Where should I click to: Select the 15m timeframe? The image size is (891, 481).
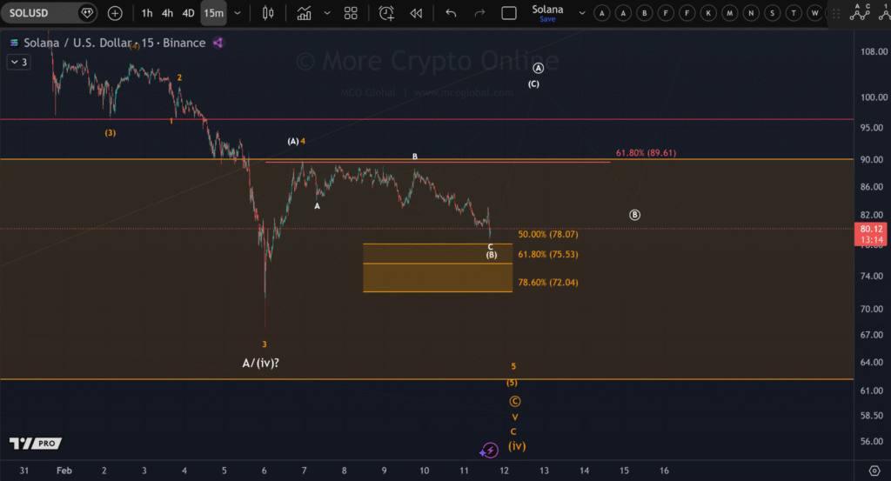pyautogui.click(x=214, y=13)
